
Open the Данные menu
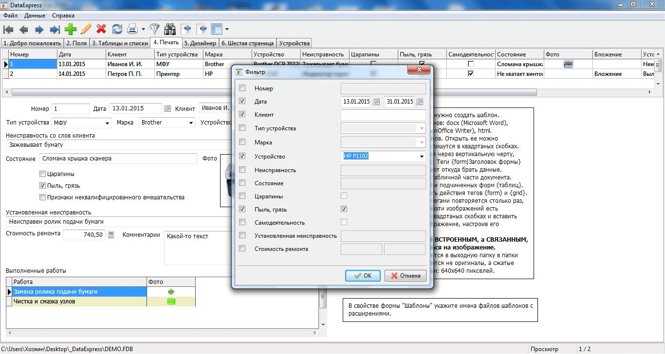(35, 16)
